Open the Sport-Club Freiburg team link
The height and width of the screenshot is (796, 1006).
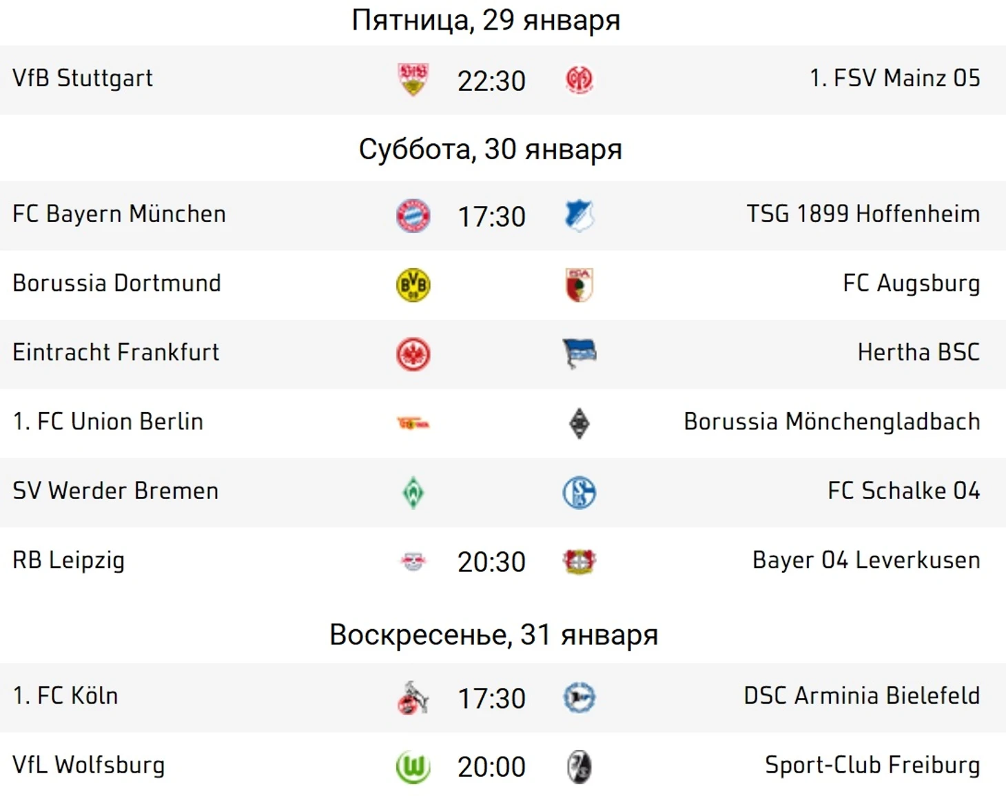click(872, 765)
